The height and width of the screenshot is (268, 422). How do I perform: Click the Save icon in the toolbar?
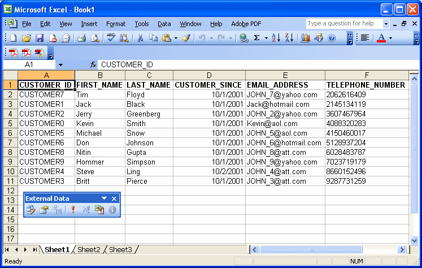(40, 38)
